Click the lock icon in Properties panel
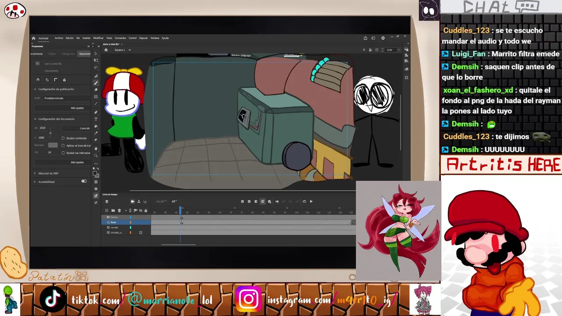The height and width of the screenshot is (316, 562). [x=65, y=80]
